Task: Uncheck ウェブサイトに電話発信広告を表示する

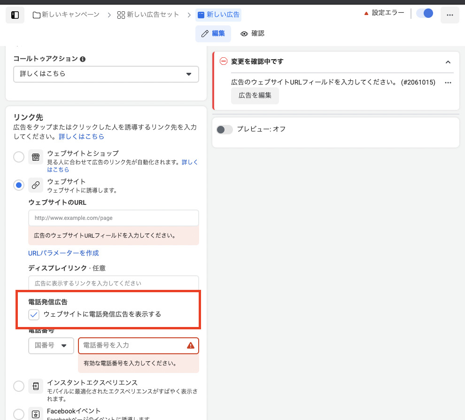Action: point(34,314)
